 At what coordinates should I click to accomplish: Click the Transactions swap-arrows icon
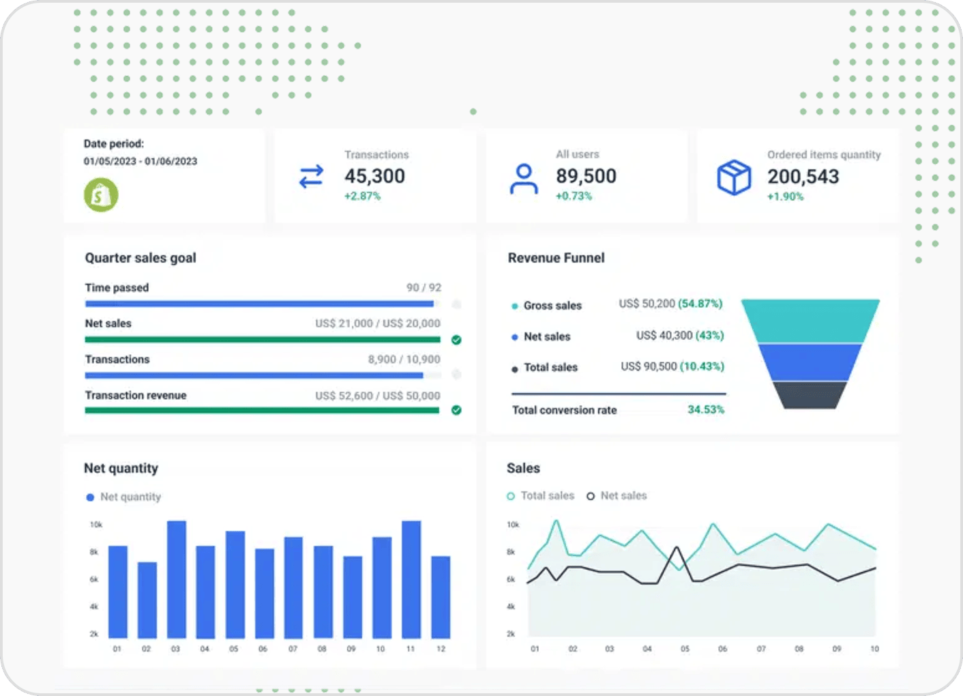click(311, 177)
